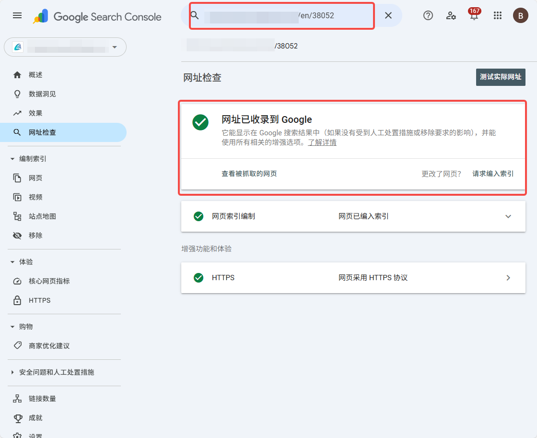The image size is (537, 438).
Task: Click the 测试实际网址 button
Action: (x=501, y=77)
